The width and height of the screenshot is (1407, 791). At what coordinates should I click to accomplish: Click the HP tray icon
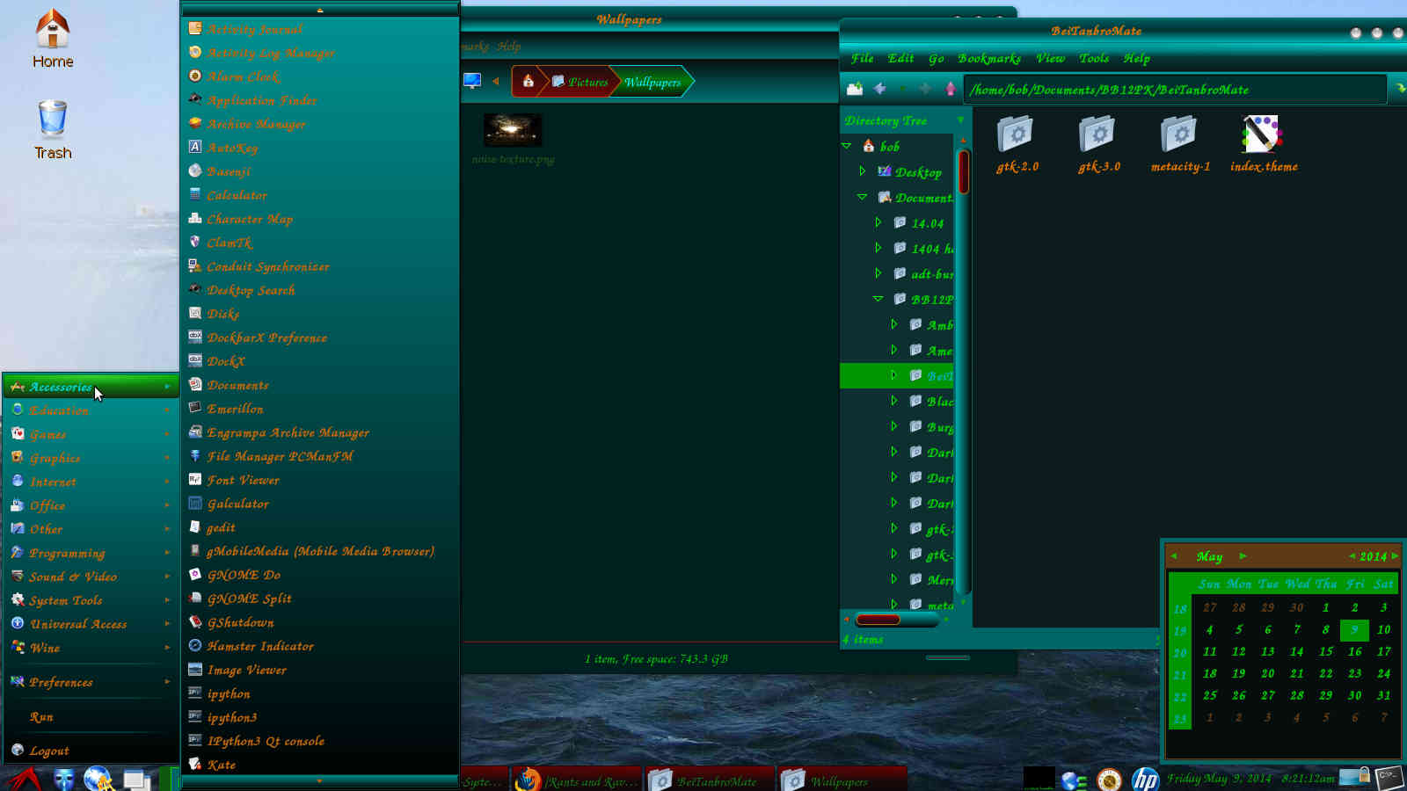pyautogui.click(x=1145, y=780)
